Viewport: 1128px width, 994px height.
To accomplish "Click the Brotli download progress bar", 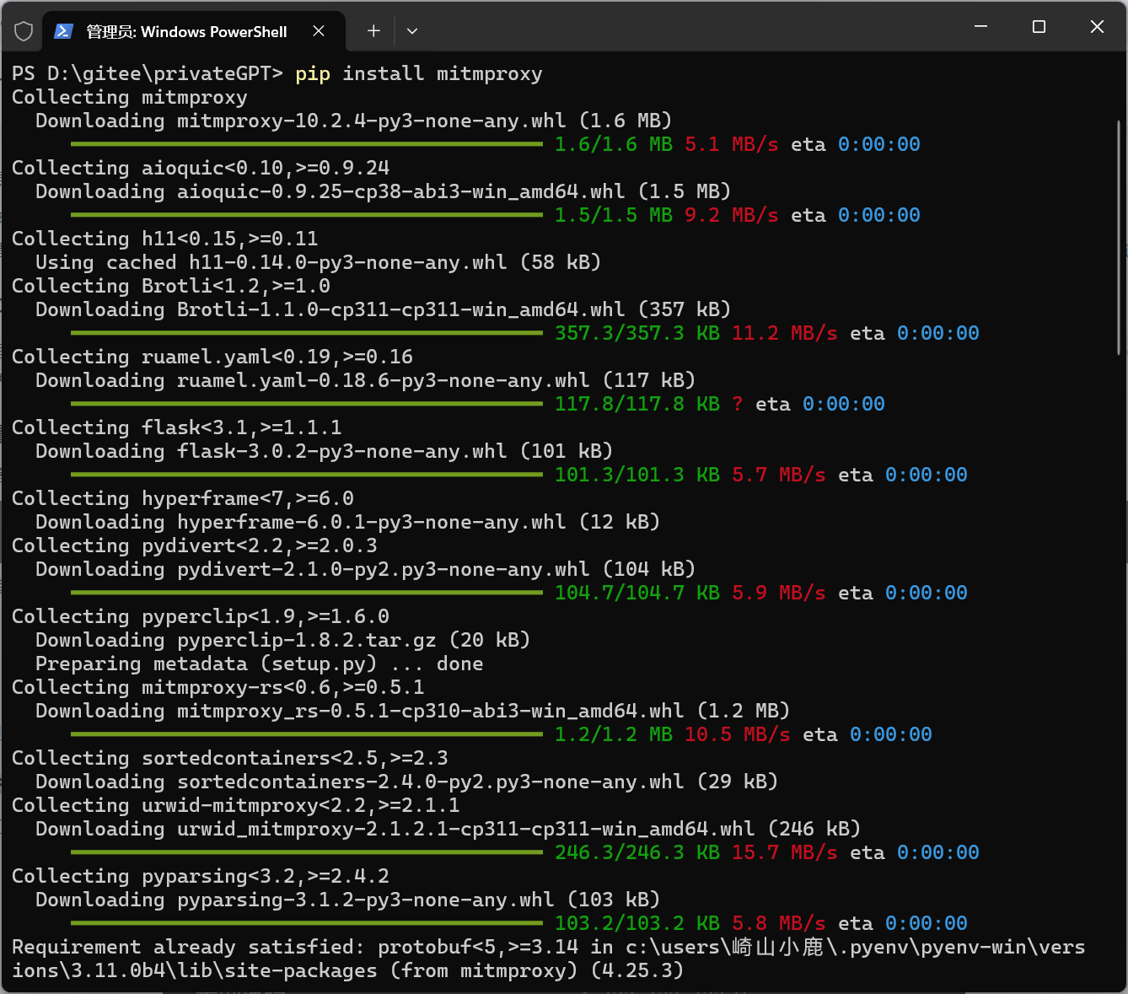I will pyautogui.click(x=307, y=333).
